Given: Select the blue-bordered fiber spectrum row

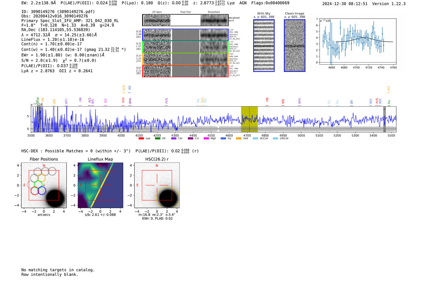Looking at the screenshot, I should tap(185, 35).
